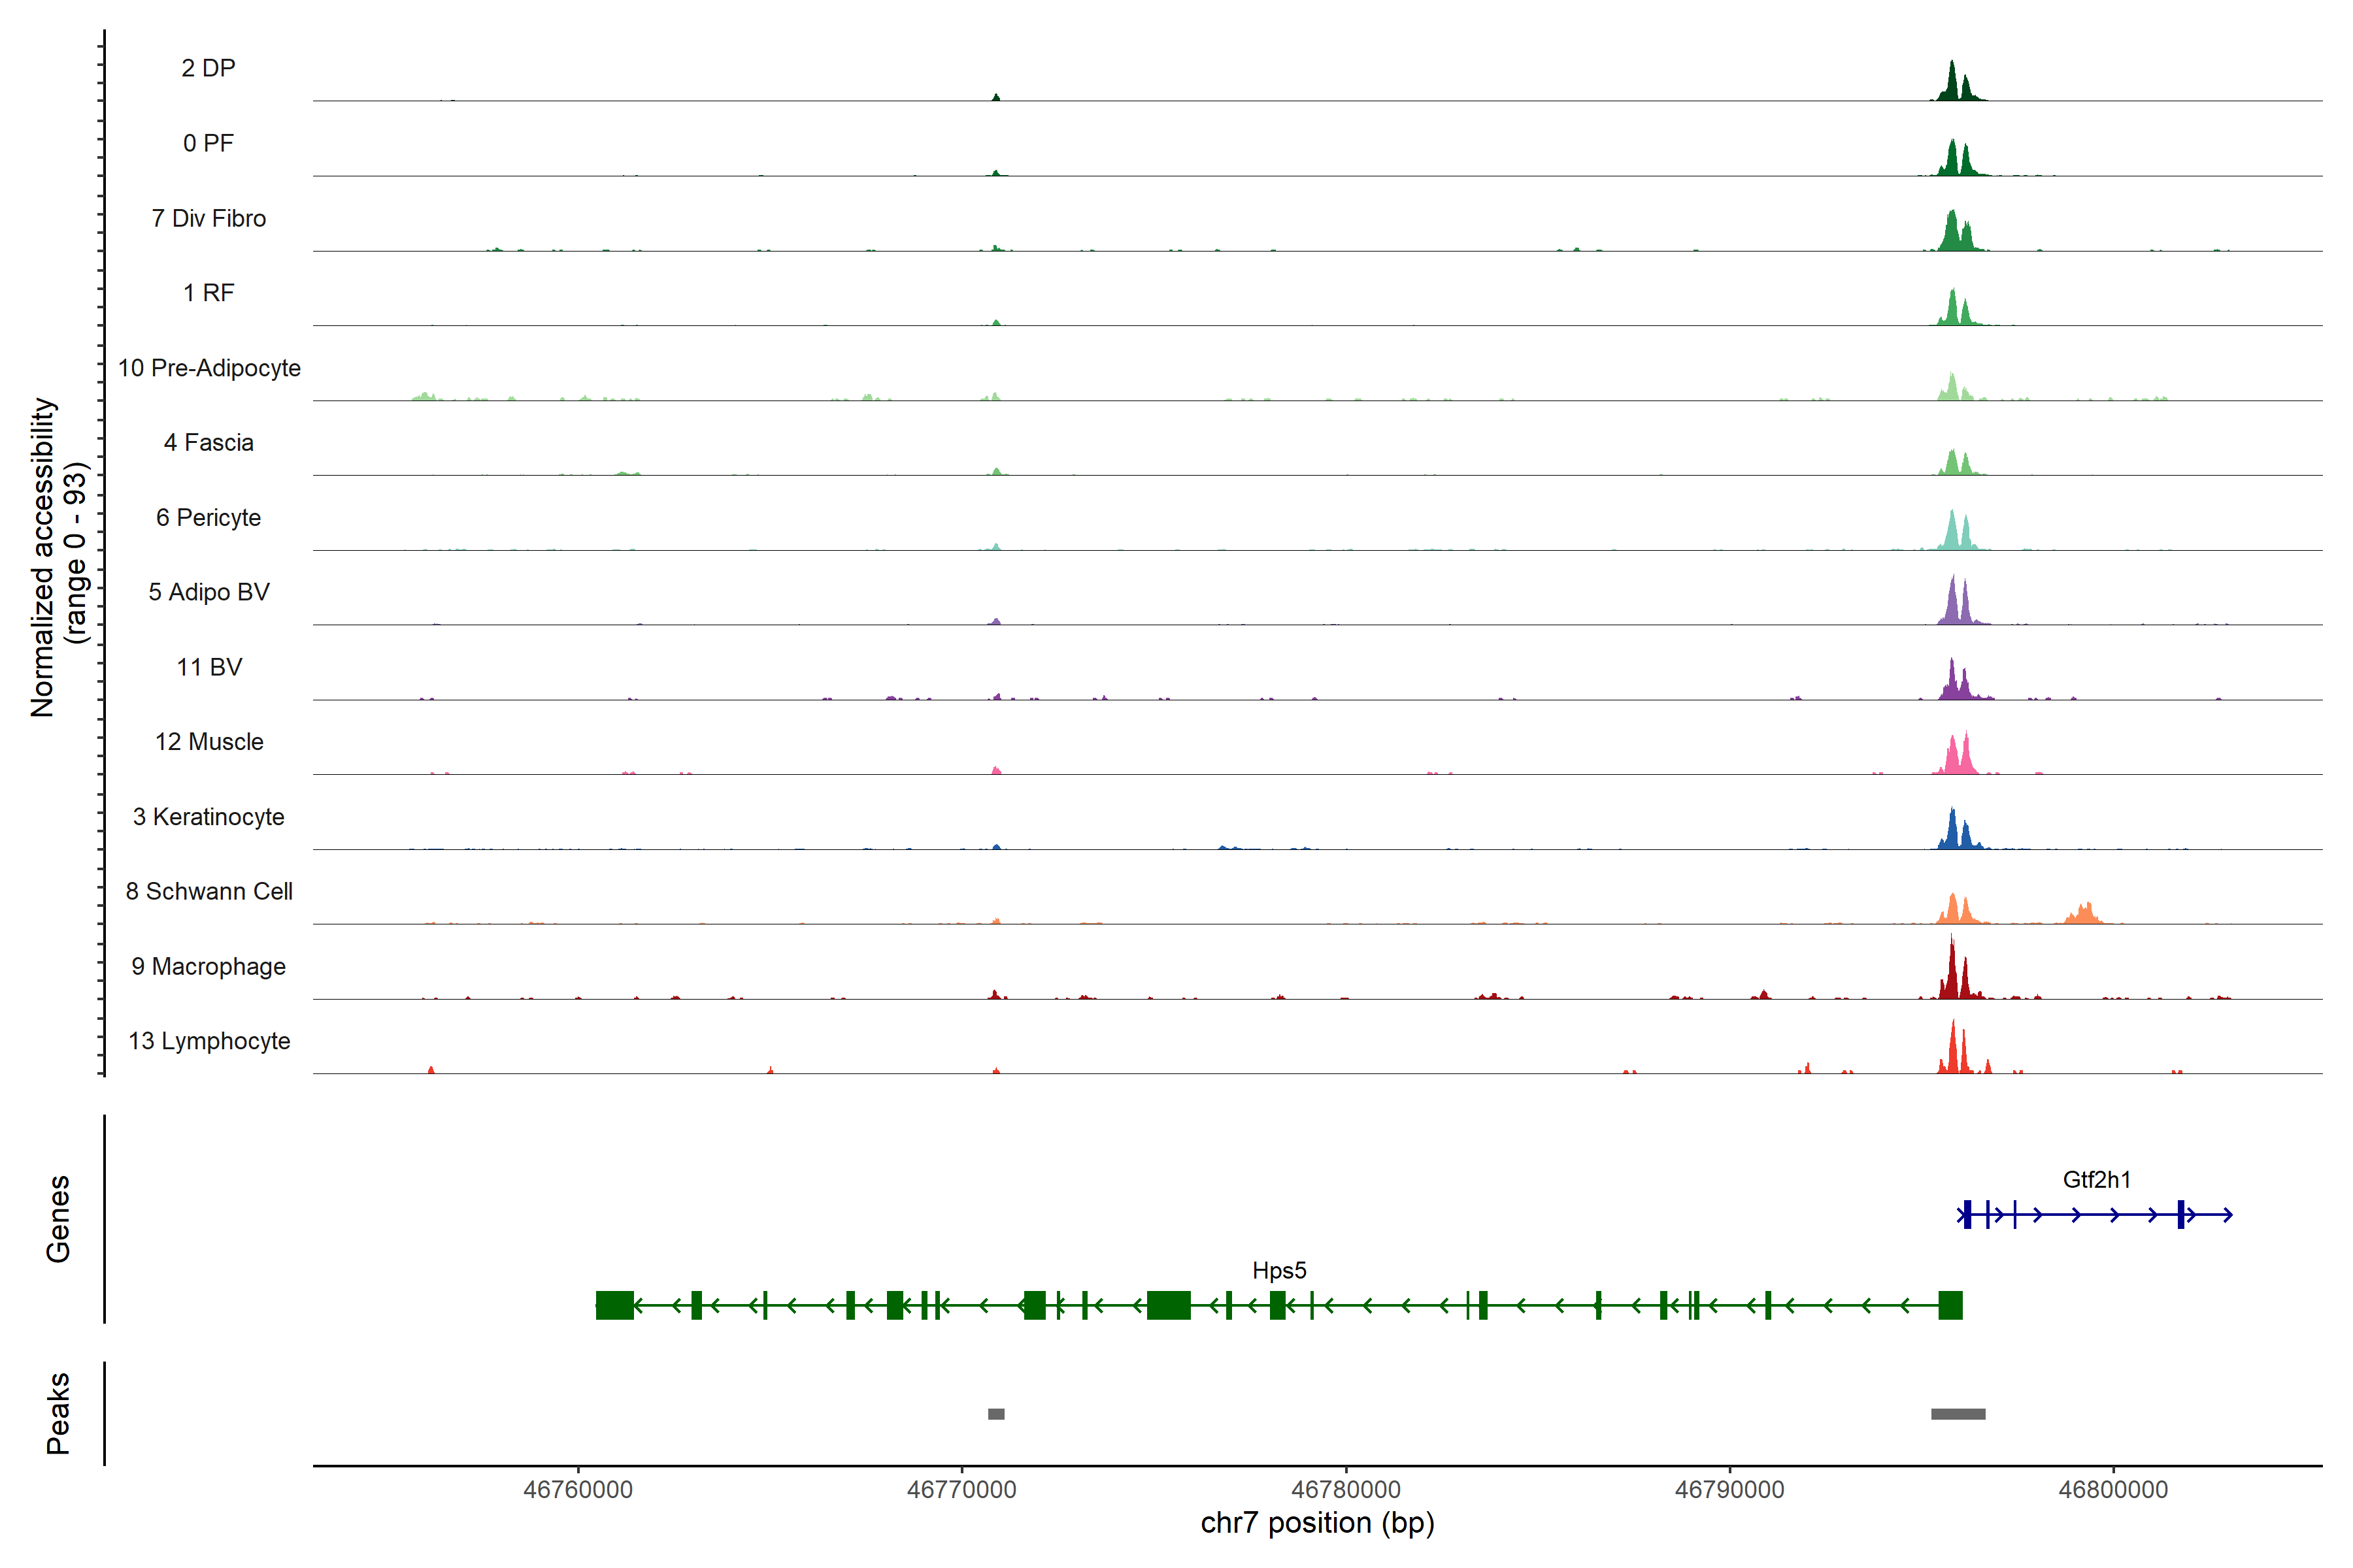Viewport: 2353px width, 1568px height.
Task: Click the 46760000 axis tick label
Action: [x=577, y=1489]
